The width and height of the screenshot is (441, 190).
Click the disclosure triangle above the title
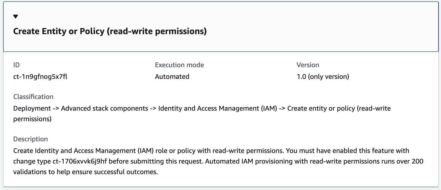[x=16, y=16]
